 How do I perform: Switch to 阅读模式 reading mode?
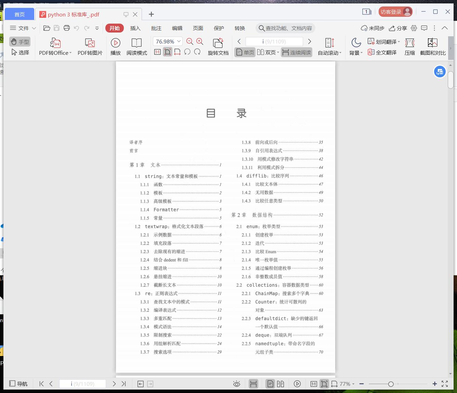[136, 47]
